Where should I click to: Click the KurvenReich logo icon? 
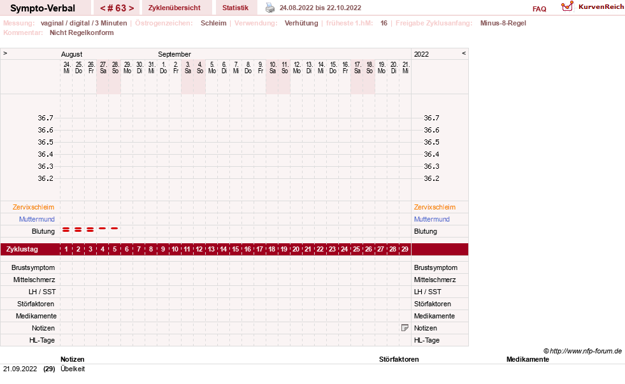coord(567,6)
